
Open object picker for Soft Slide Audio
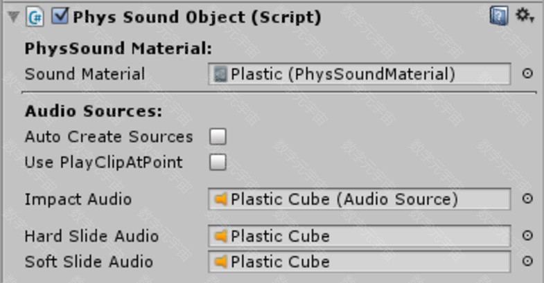tap(527, 261)
